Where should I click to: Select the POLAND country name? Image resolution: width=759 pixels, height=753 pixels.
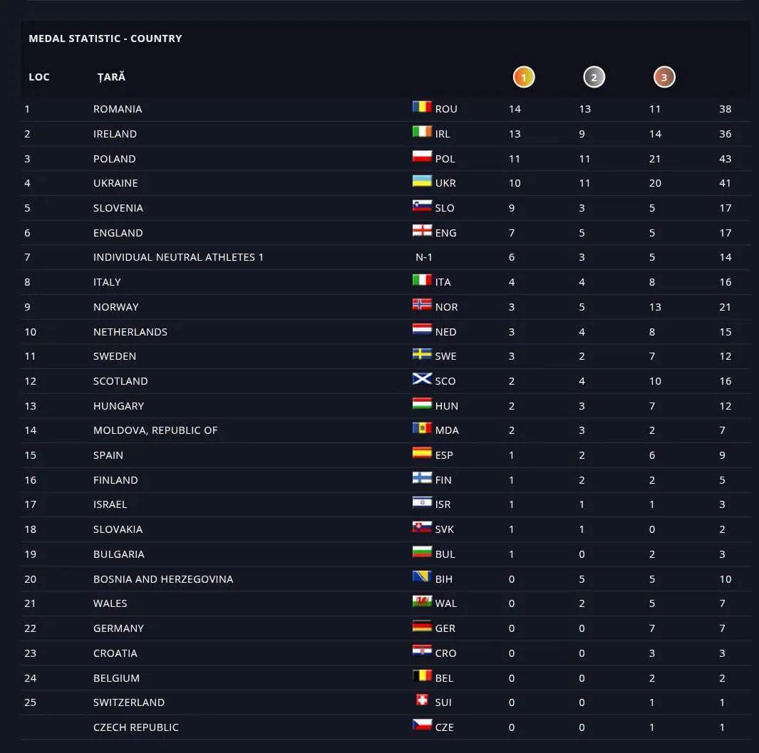115,158
